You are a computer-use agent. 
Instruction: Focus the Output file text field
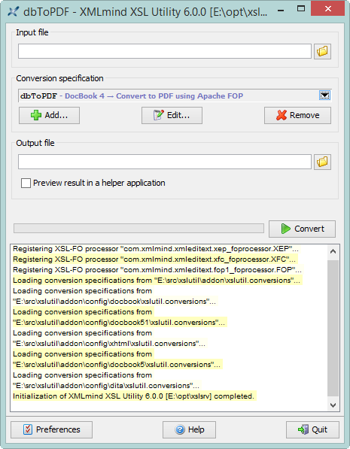click(x=165, y=162)
